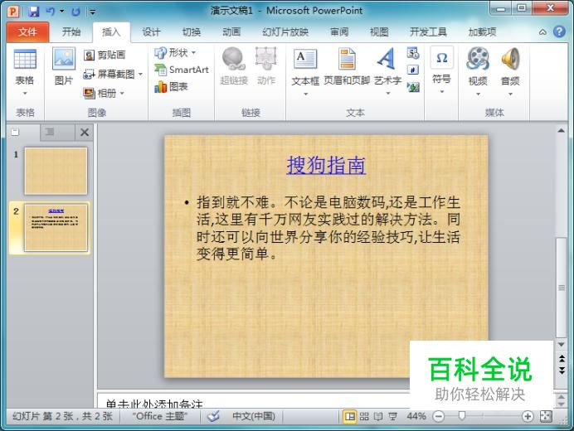574x431 pixels.
Task: Select slide 2 thumbnail
Action: tap(56, 228)
